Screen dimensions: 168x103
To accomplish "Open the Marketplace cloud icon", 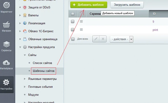I will (x=6, y=63).
